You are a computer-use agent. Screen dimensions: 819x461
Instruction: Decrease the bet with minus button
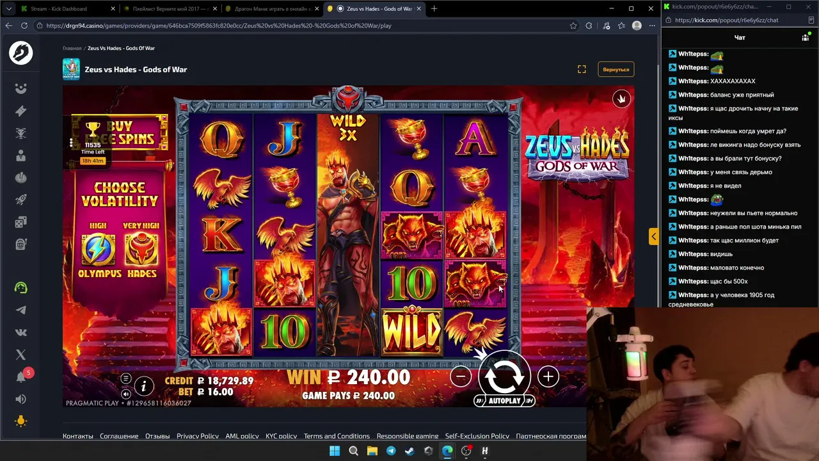click(x=461, y=376)
